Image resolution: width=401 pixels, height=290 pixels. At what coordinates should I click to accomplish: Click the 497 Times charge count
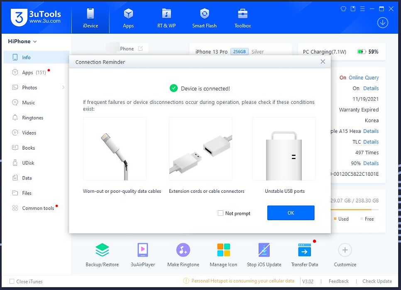[x=367, y=152]
